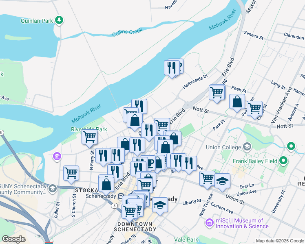Select the grocery cart marker by Riverside Park
The width and height of the screenshot is (305, 244).
tap(89, 139)
